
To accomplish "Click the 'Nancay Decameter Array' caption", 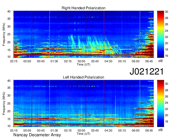I will click(x=37, y=135).
